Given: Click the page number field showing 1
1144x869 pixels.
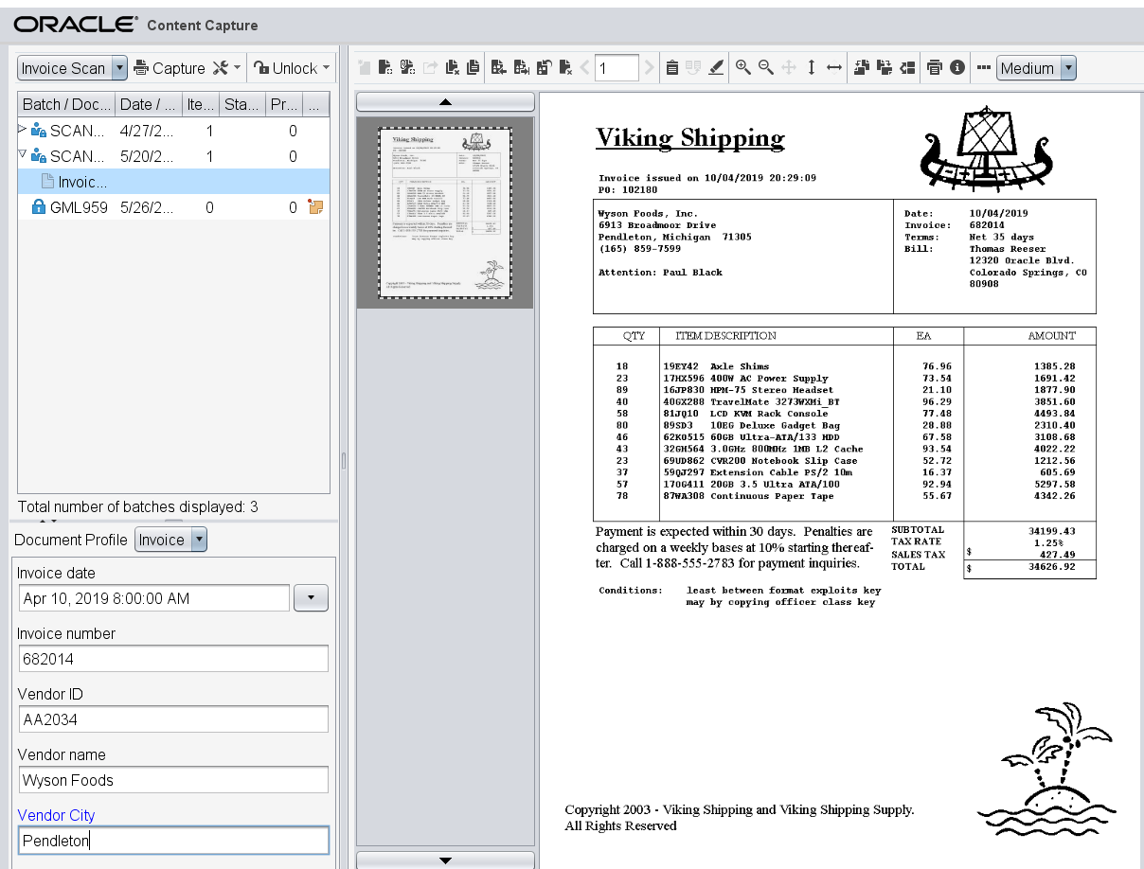Looking at the screenshot, I should pos(616,67).
